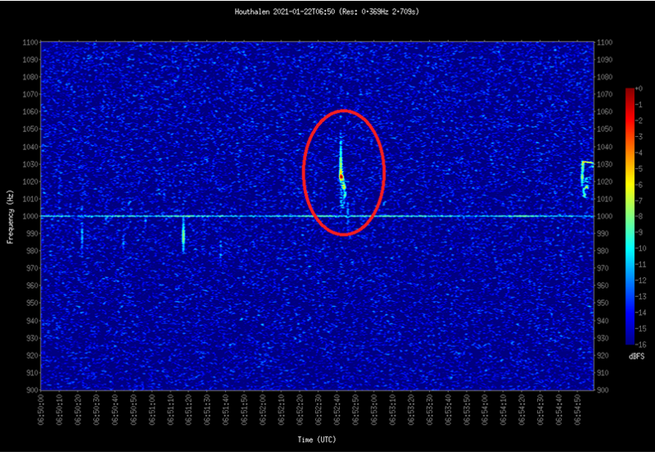655x452 pixels.
Task: Click the vertical echo below 1000 Hz near 06:51:15
Action: click(x=183, y=235)
